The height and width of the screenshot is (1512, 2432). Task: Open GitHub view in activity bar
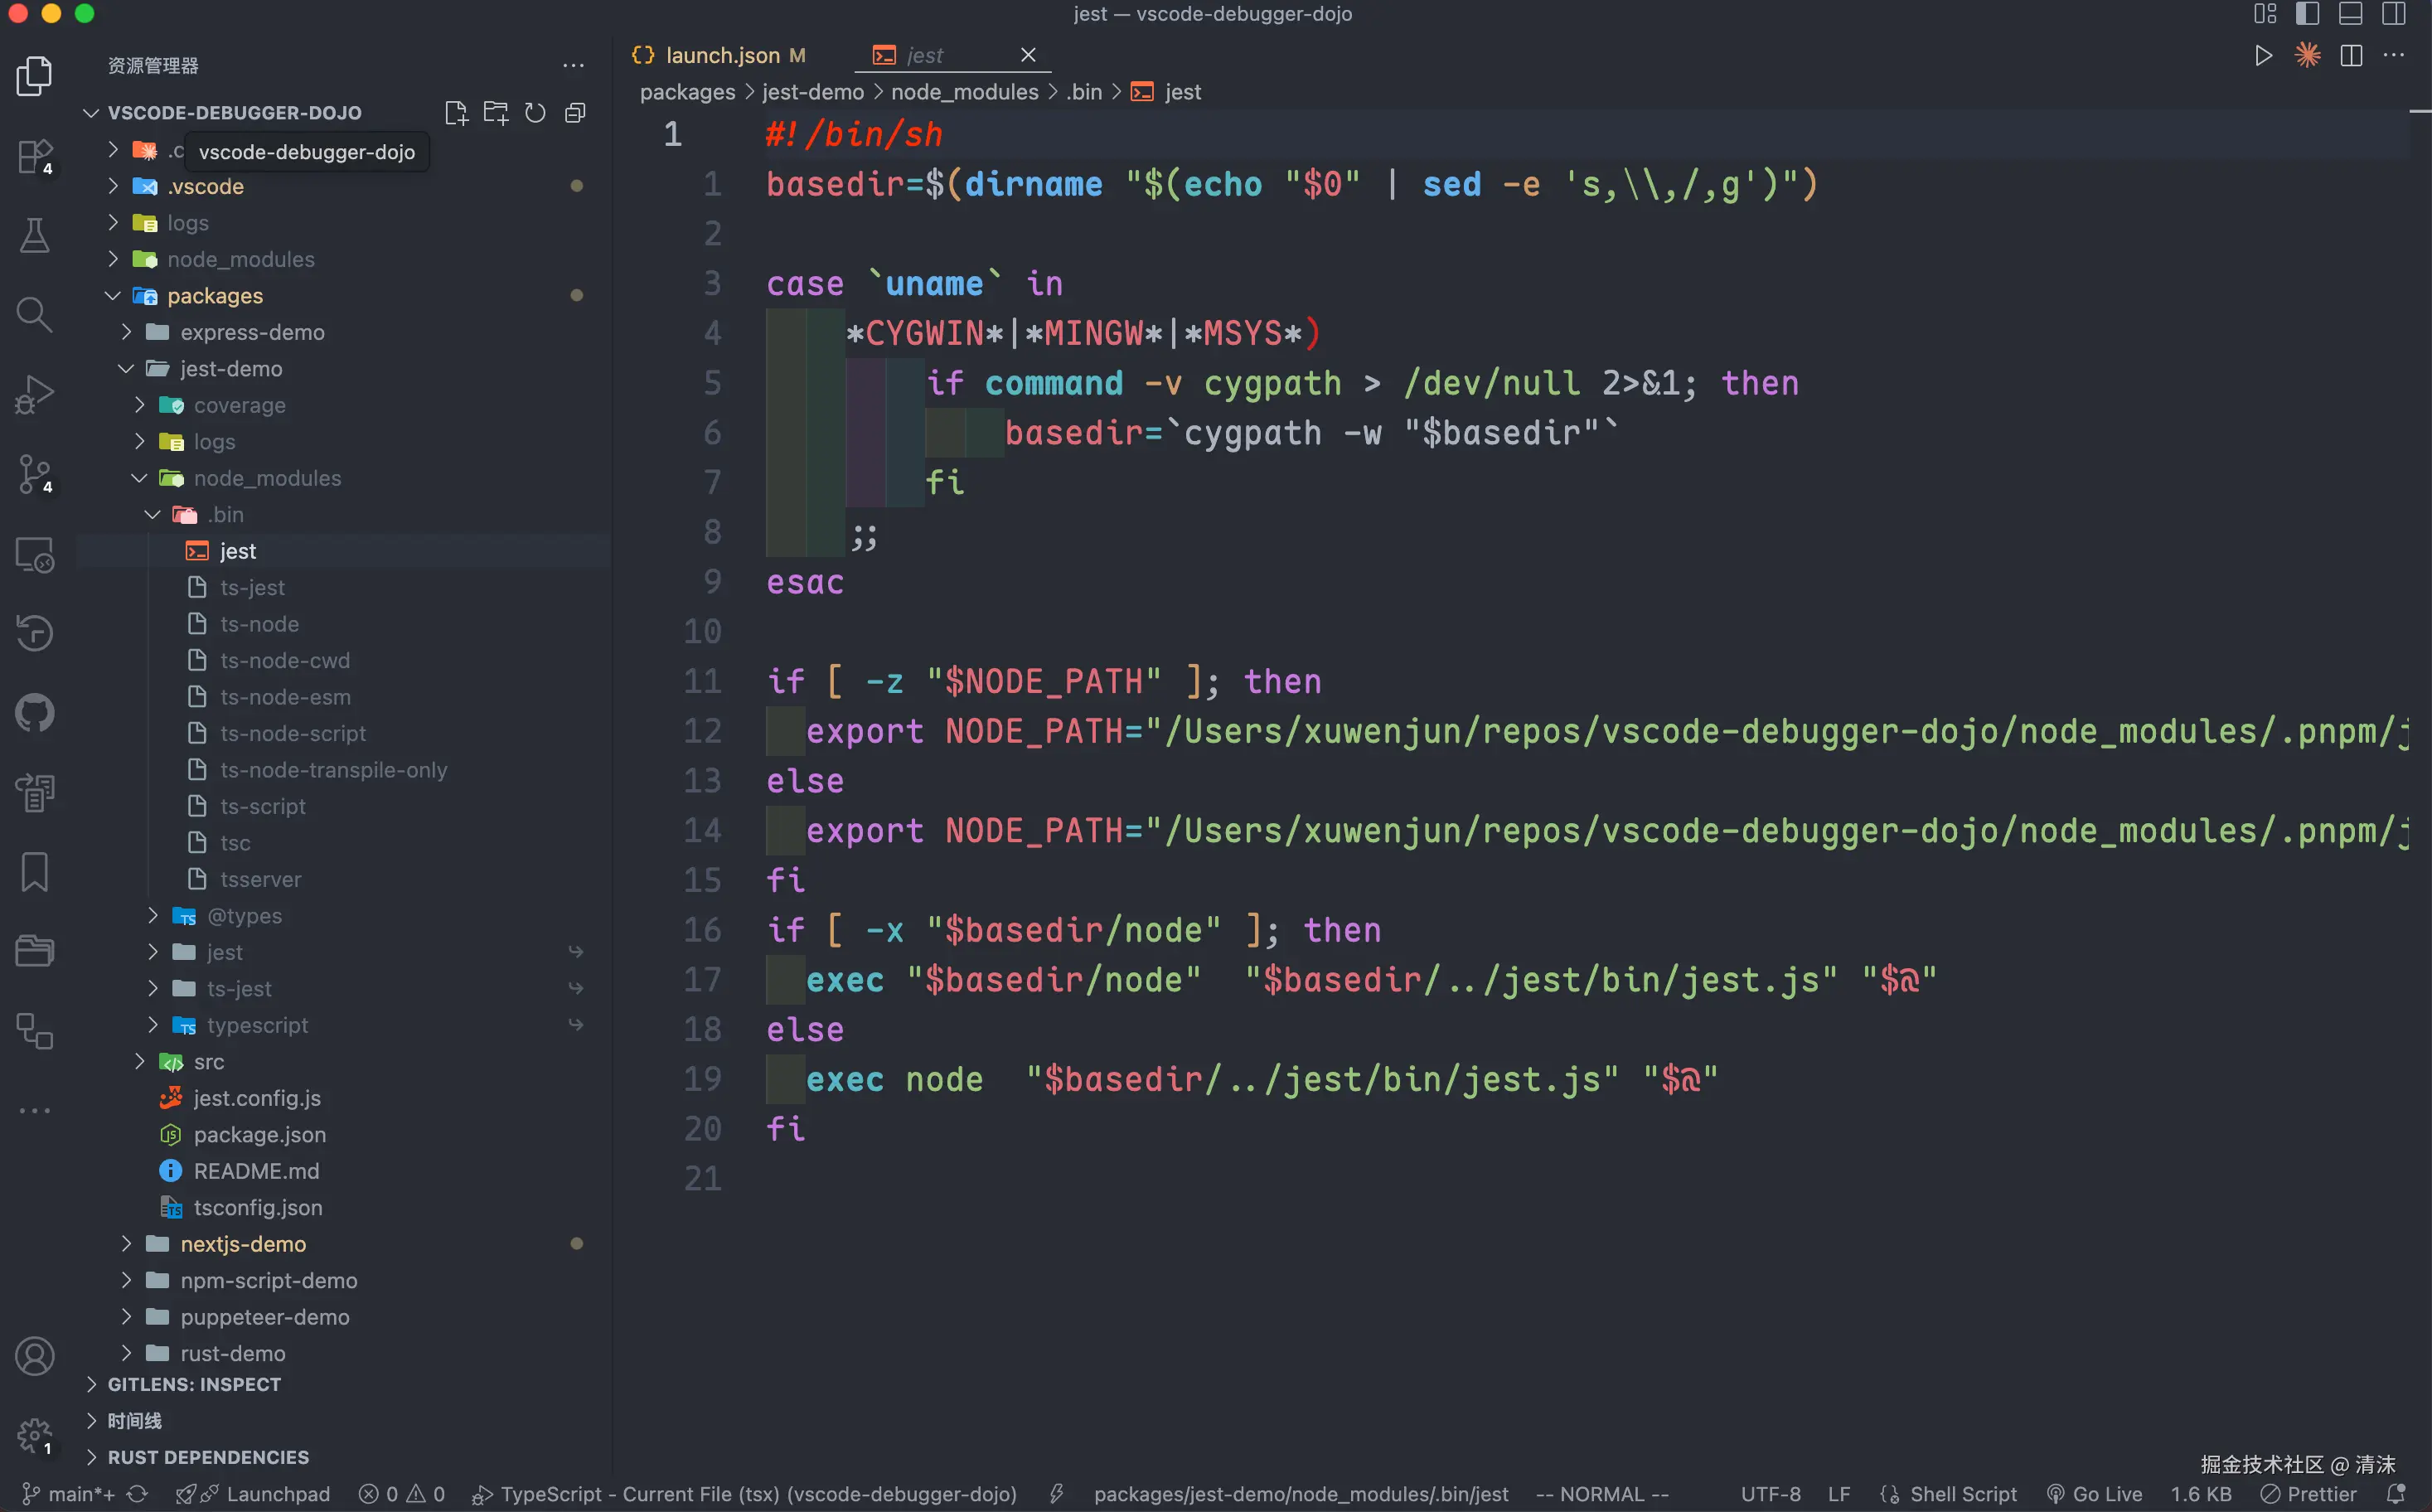[34, 713]
